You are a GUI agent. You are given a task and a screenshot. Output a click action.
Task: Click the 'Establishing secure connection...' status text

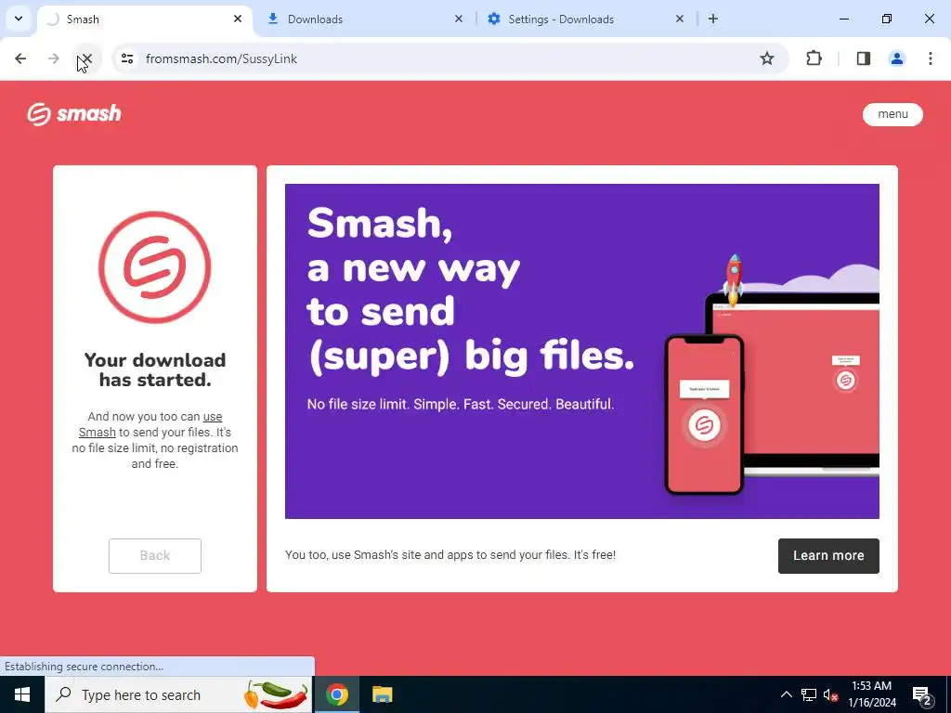coord(84,667)
